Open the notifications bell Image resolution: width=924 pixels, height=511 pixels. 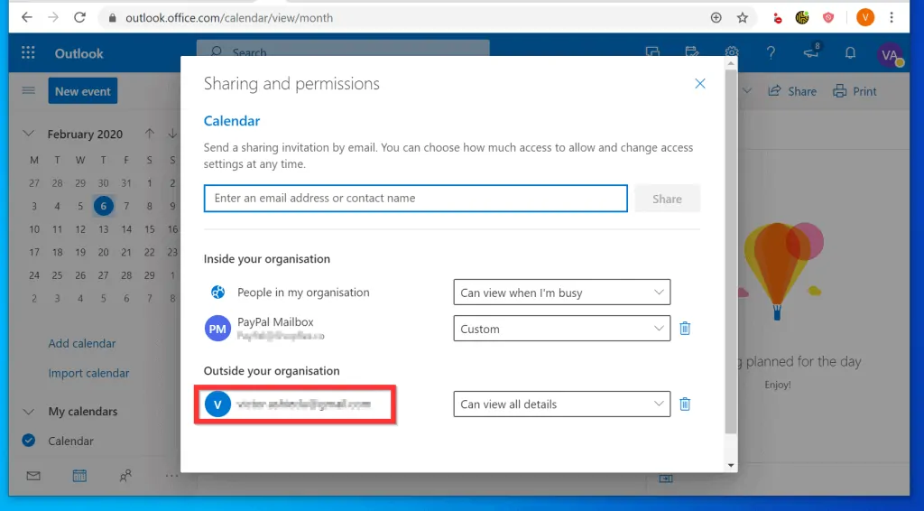pos(849,53)
